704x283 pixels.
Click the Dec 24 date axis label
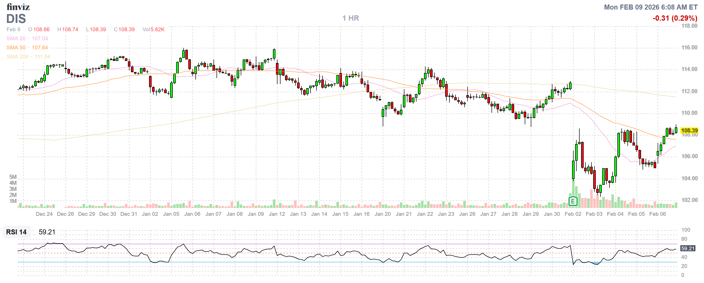(44, 214)
